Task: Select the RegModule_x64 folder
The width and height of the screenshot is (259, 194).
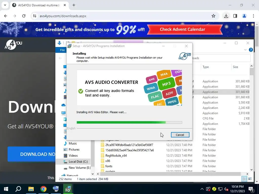Action: click(x=116, y=155)
